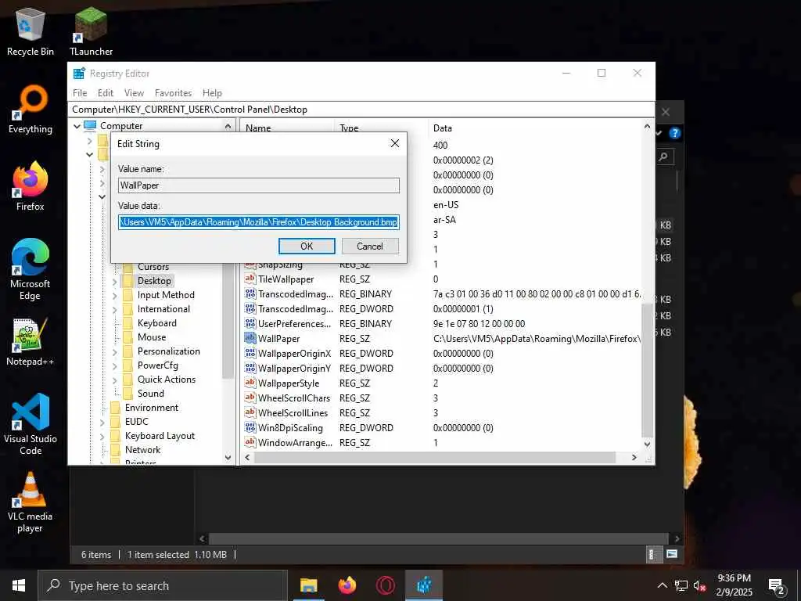The width and height of the screenshot is (801, 601).
Task: Open the Windows Start menu
Action: click(19, 585)
